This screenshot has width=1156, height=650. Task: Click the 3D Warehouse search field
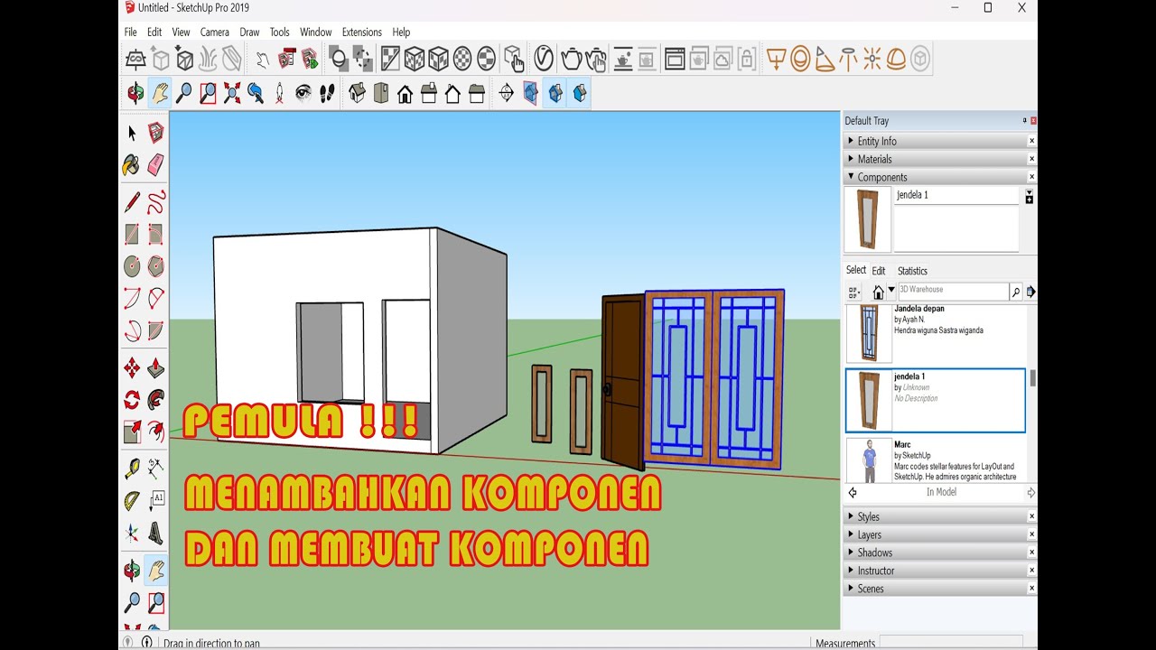(x=953, y=291)
